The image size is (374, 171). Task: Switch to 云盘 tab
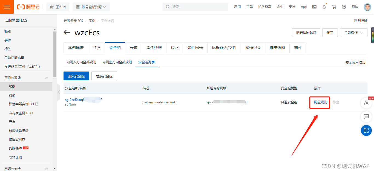coord(134,48)
